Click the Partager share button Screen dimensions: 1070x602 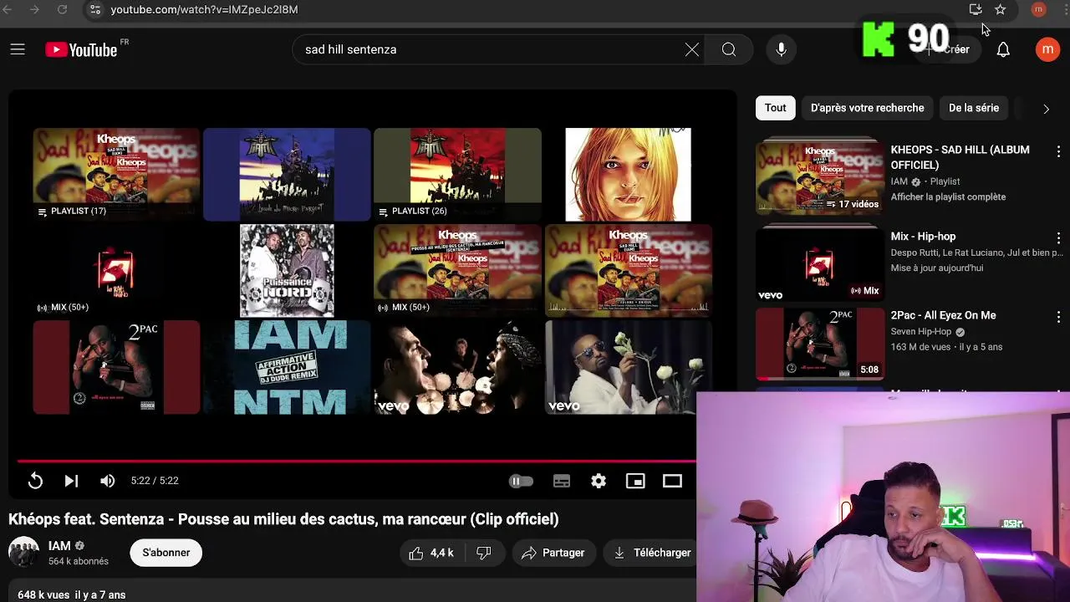coord(553,553)
